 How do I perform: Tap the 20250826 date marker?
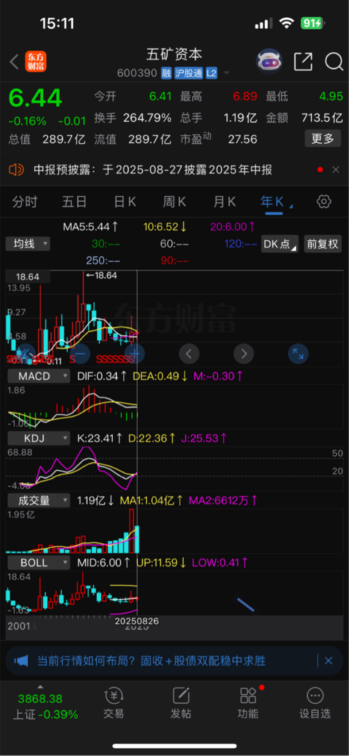[137, 621]
